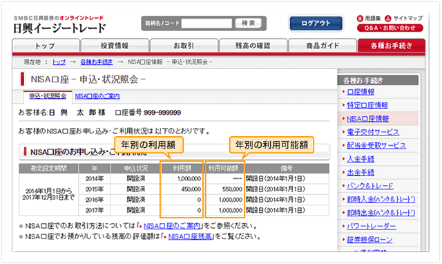Open the トップ navigation tab
The image size is (442, 264).
(x=46, y=46)
